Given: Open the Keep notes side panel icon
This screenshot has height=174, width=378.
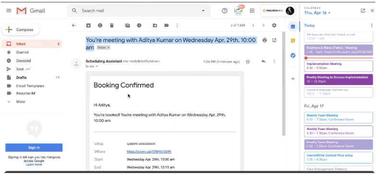Looking at the screenshot, I should tap(293, 41).
